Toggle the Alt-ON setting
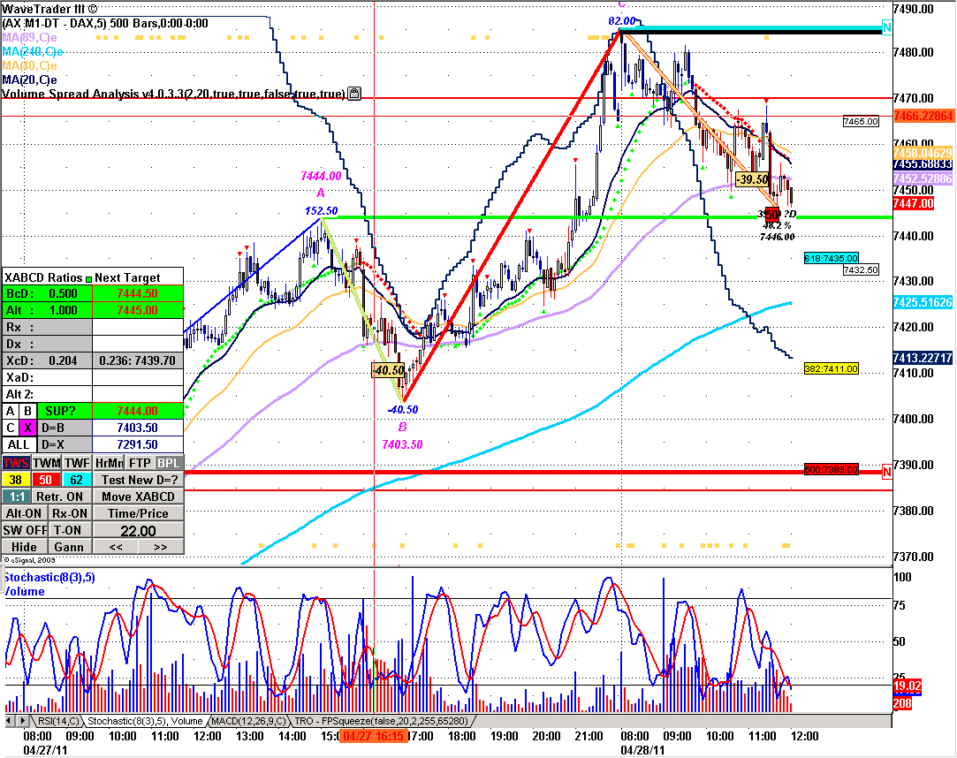This screenshot has width=957, height=758. click(23, 512)
